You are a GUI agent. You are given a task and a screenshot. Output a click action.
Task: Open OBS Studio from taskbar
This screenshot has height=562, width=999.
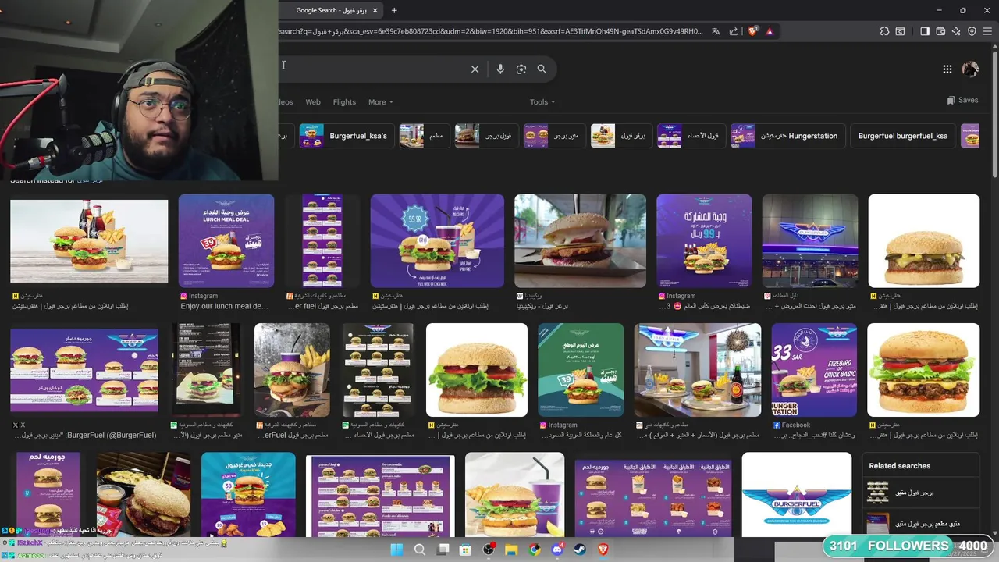tap(489, 550)
